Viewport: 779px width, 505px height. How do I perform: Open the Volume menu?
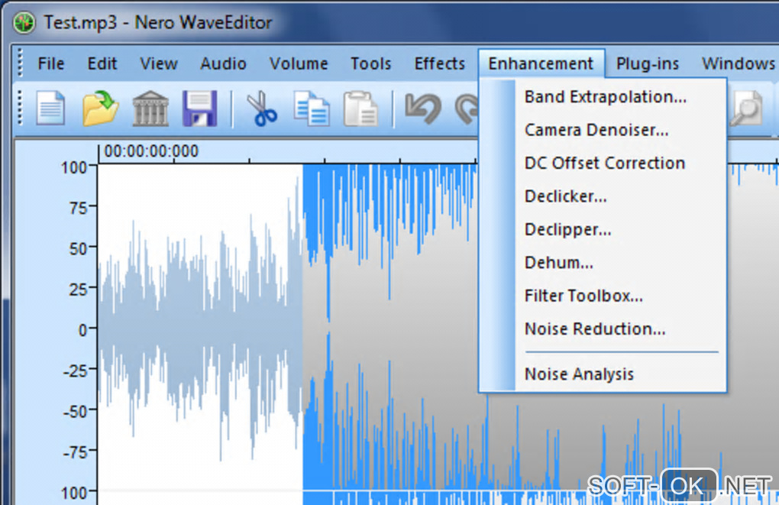click(299, 63)
